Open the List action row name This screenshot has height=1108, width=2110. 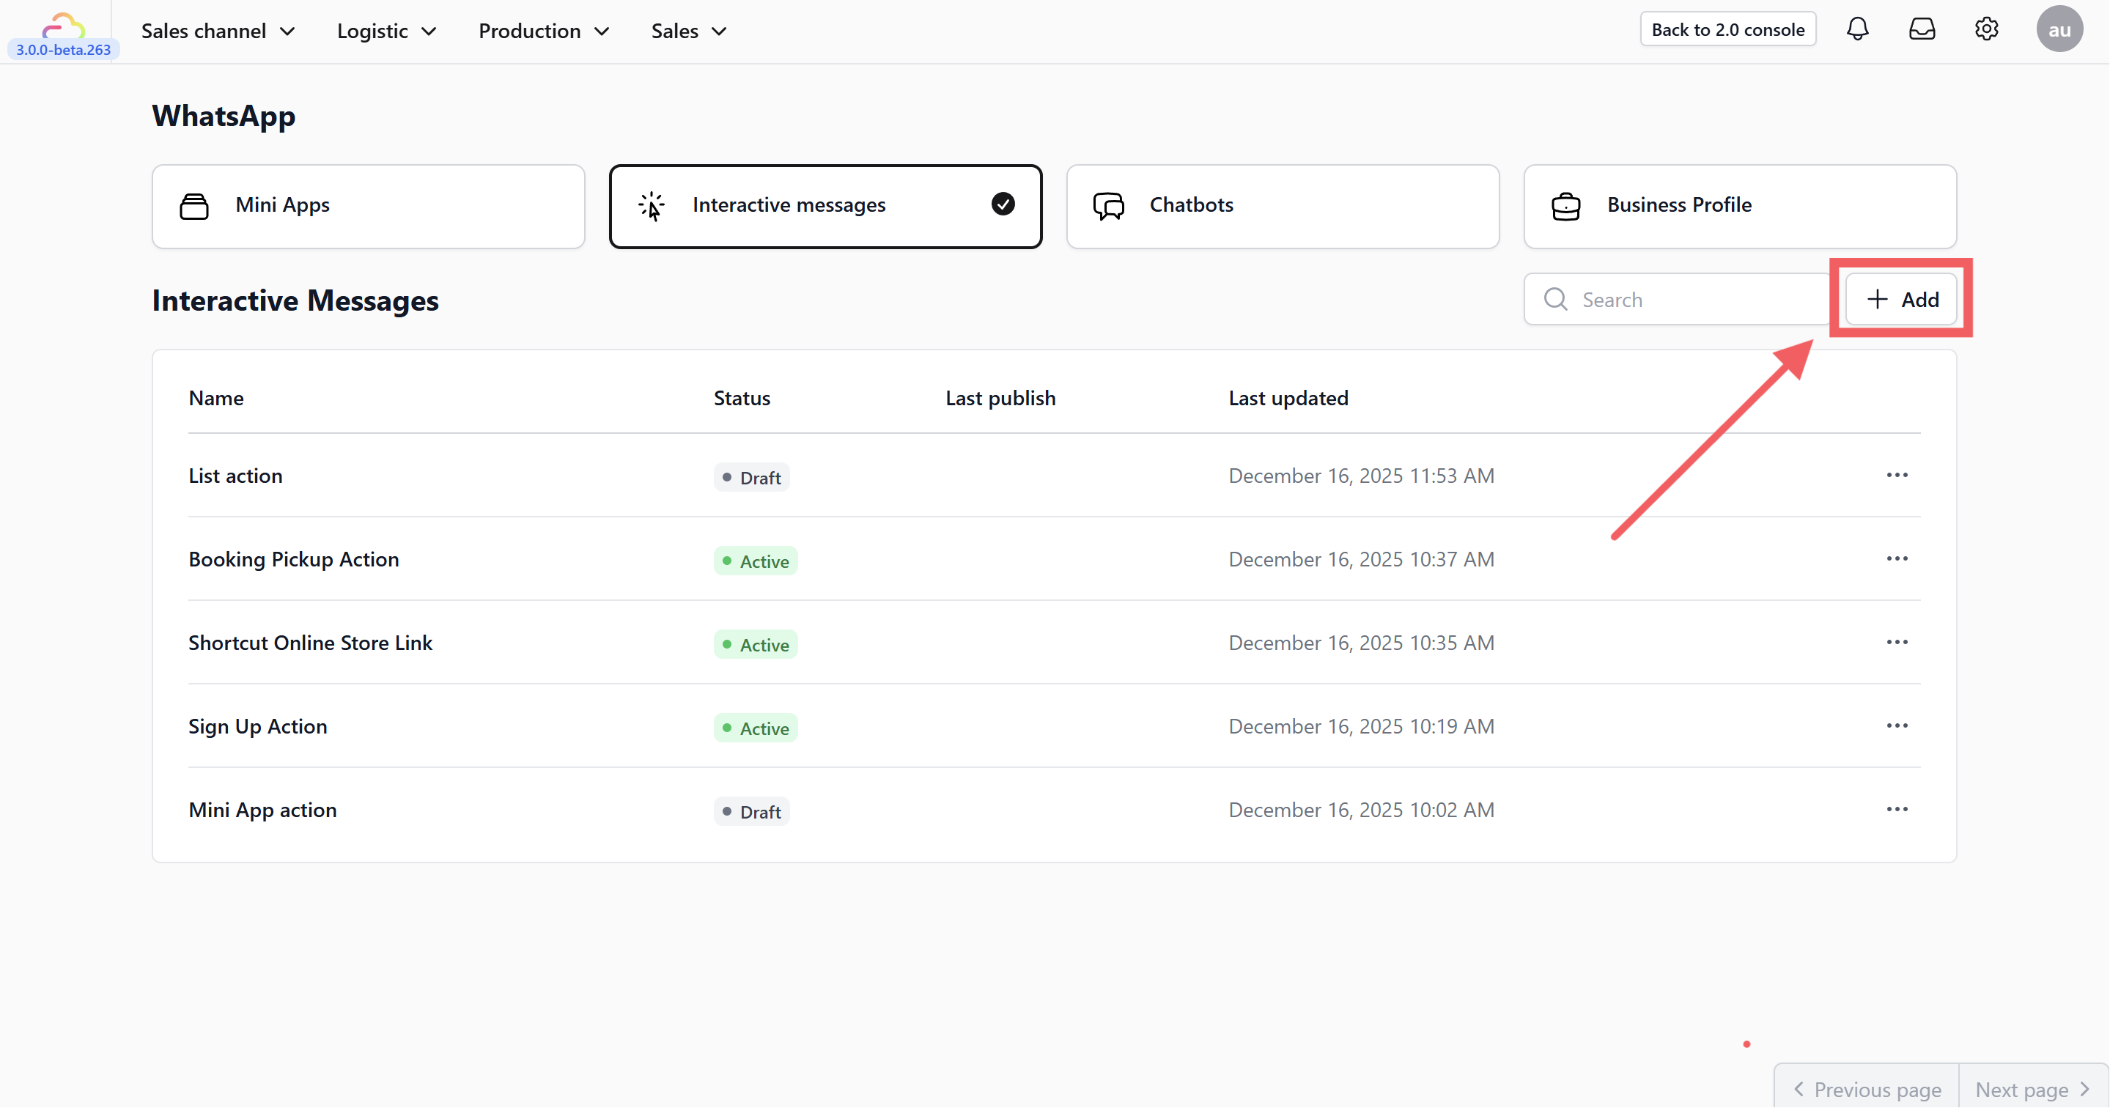click(235, 476)
